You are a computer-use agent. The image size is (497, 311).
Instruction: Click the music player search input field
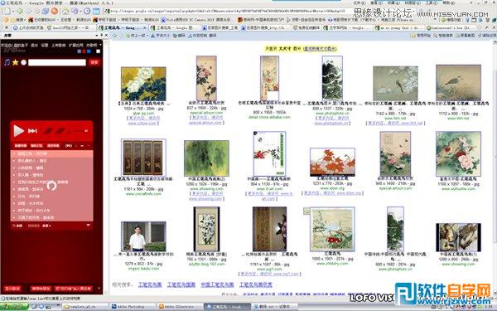coord(57,62)
